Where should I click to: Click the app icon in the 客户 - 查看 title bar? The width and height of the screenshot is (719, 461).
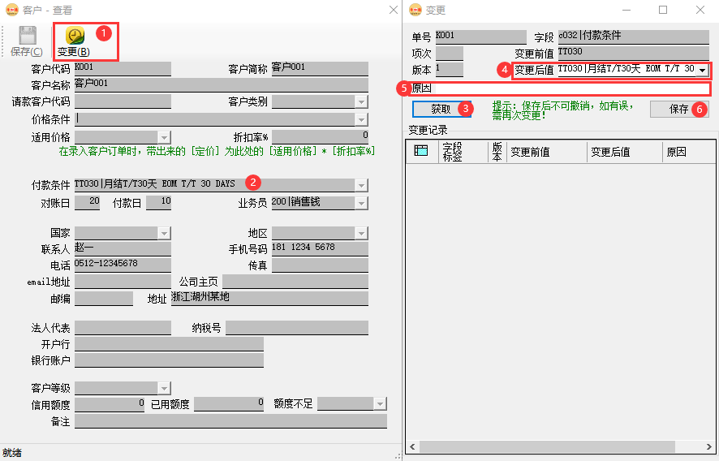pos(11,10)
